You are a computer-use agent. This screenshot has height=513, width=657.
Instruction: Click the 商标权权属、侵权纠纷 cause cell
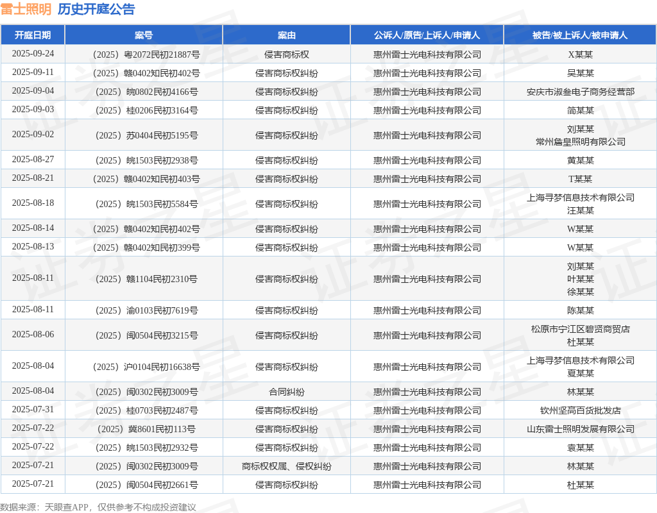pyautogui.click(x=287, y=467)
